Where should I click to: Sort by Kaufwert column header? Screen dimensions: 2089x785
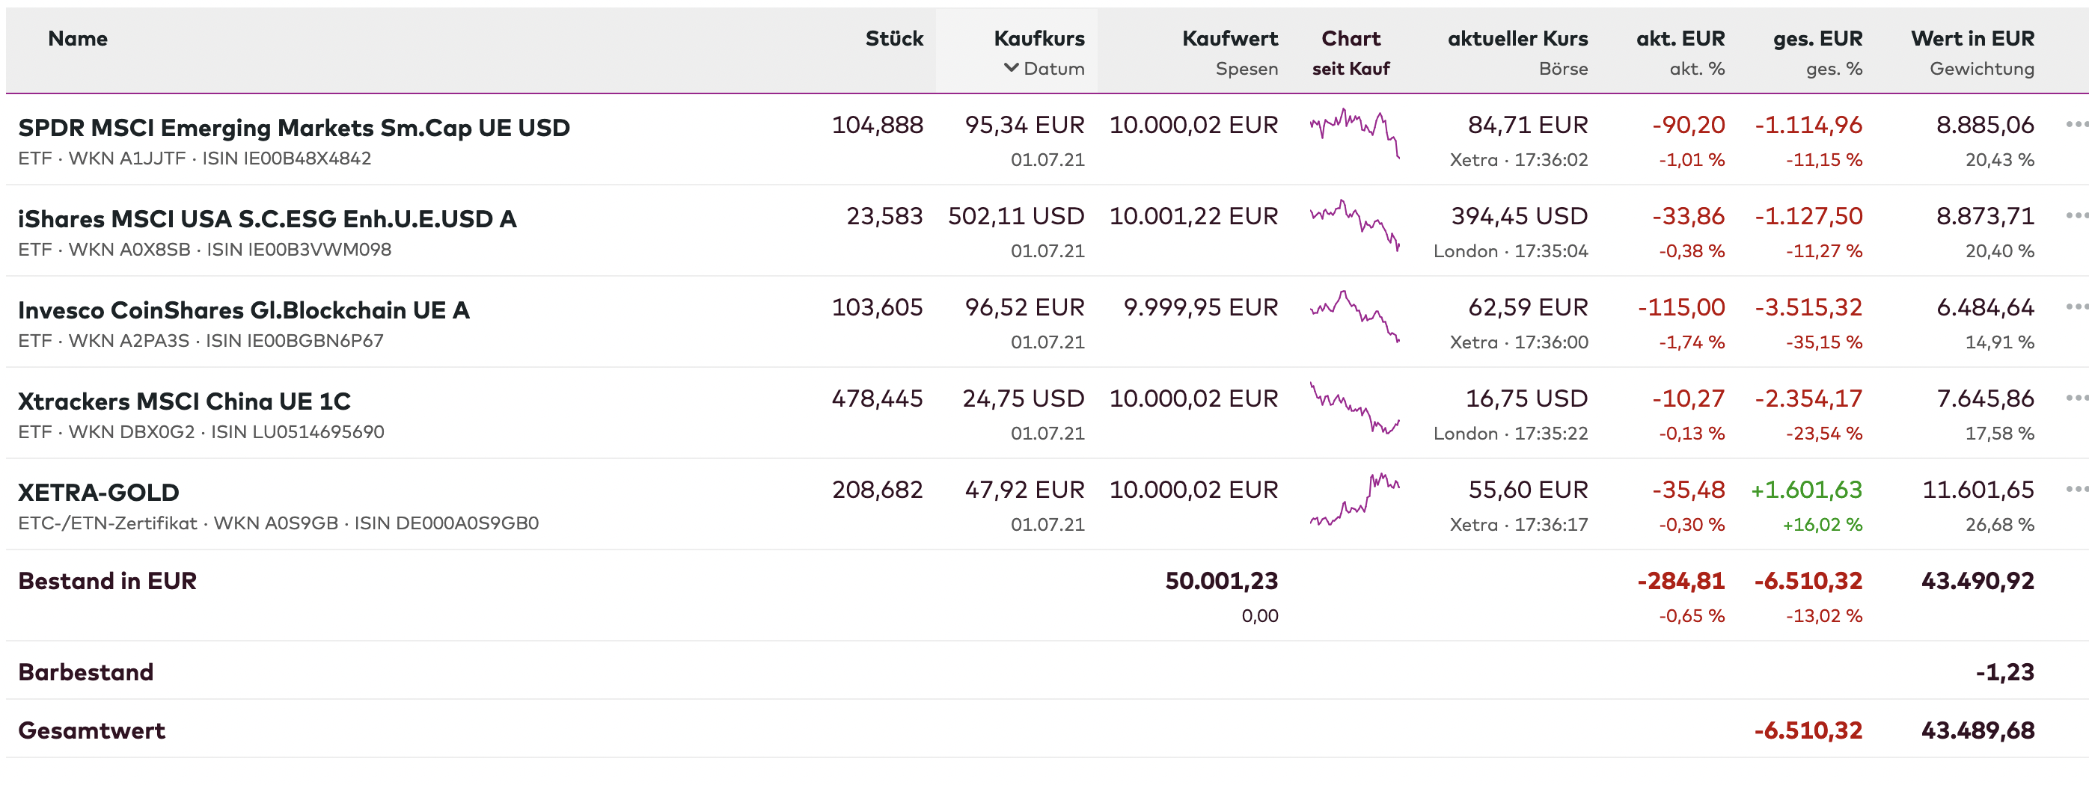click(x=1229, y=38)
